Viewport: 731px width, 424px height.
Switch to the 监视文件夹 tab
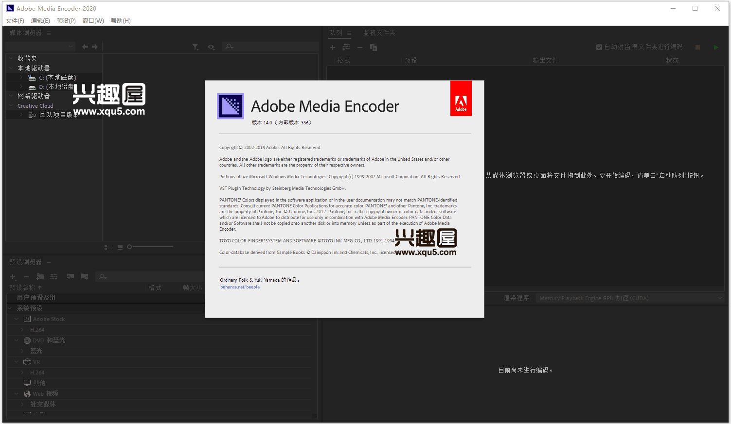pyautogui.click(x=379, y=33)
